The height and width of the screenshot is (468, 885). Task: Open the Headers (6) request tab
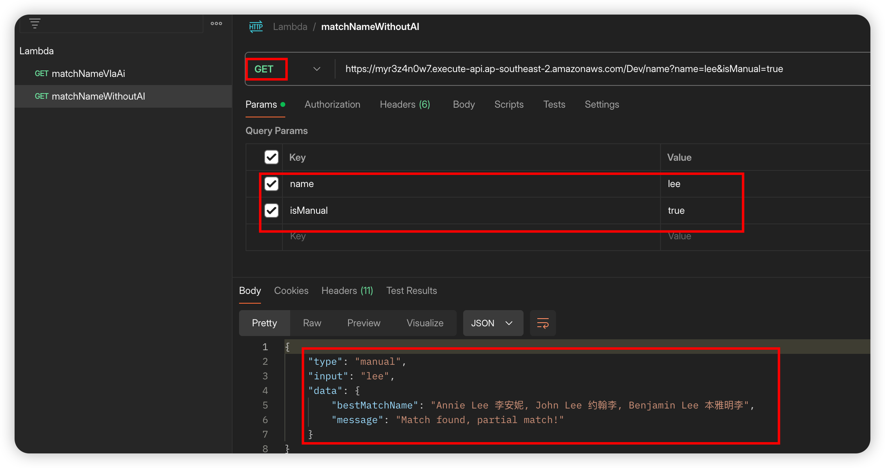[405, 104]
